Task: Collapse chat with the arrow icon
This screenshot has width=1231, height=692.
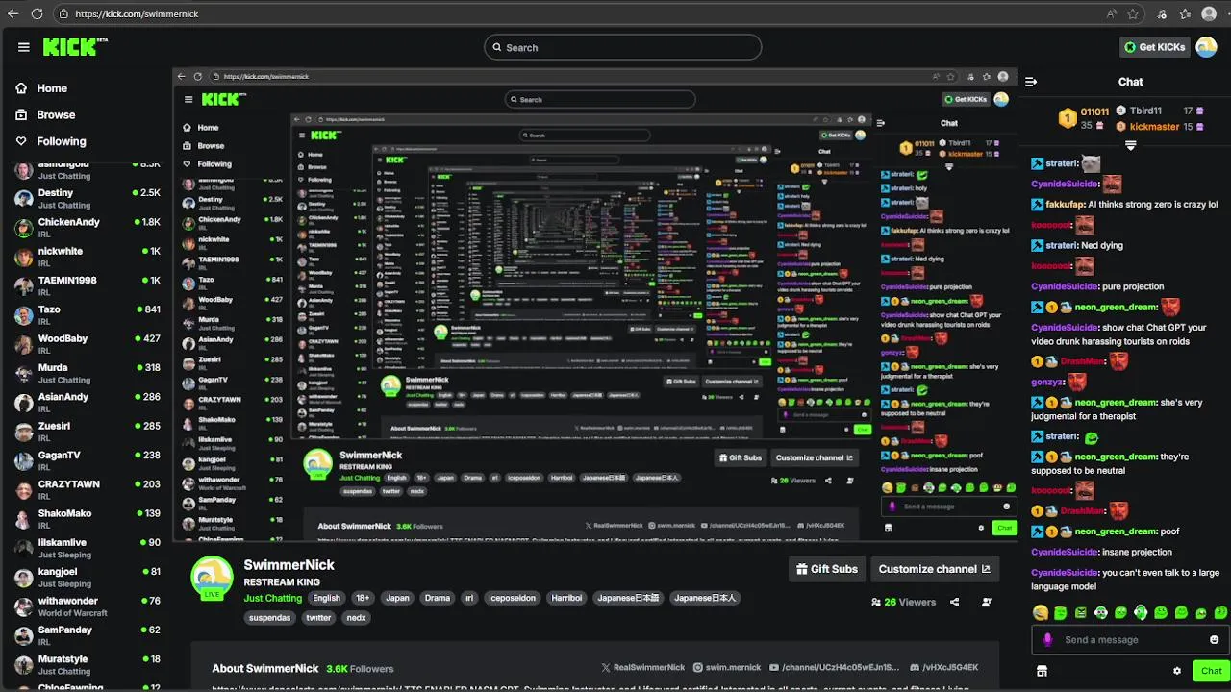Action: click(x=1031, y=83)
